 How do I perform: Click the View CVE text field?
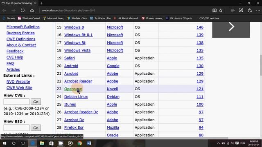tap(16, 102)
